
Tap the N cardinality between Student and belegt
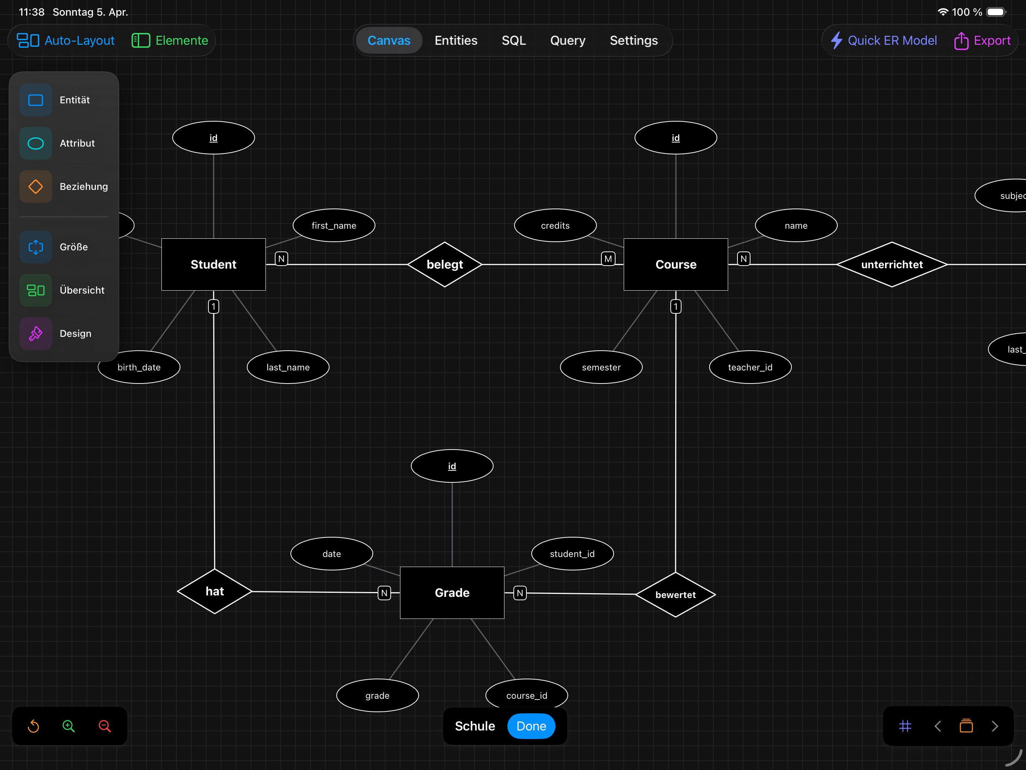tap(281, 259)
